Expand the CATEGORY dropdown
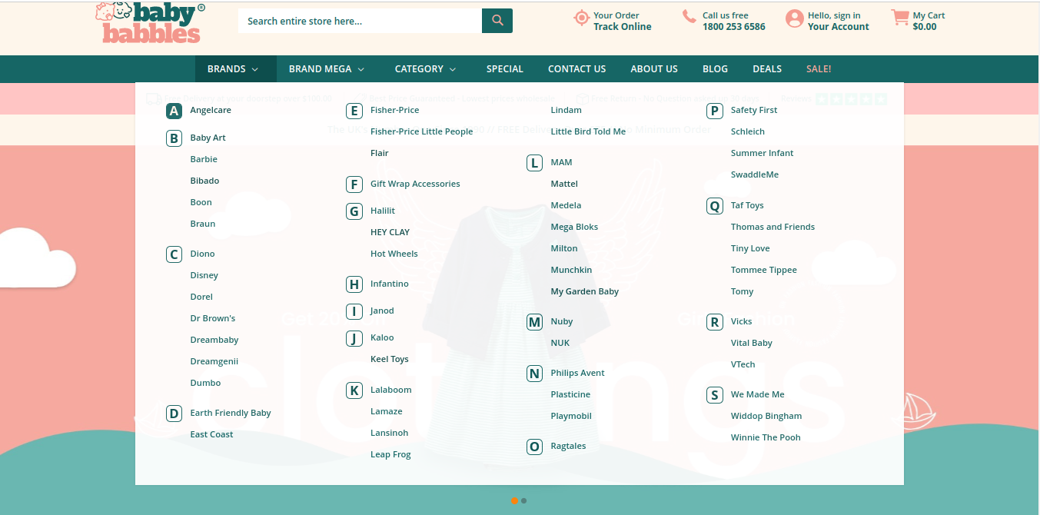 [425, 69]
